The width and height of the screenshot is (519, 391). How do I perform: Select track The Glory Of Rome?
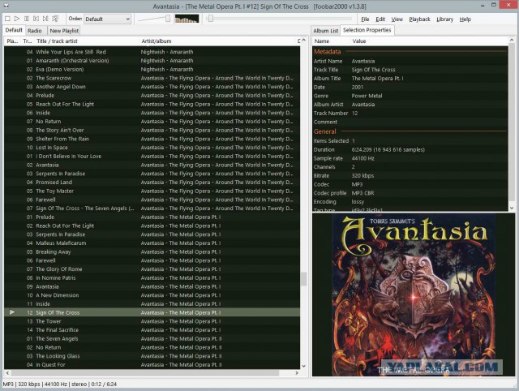tap(152, 269)
